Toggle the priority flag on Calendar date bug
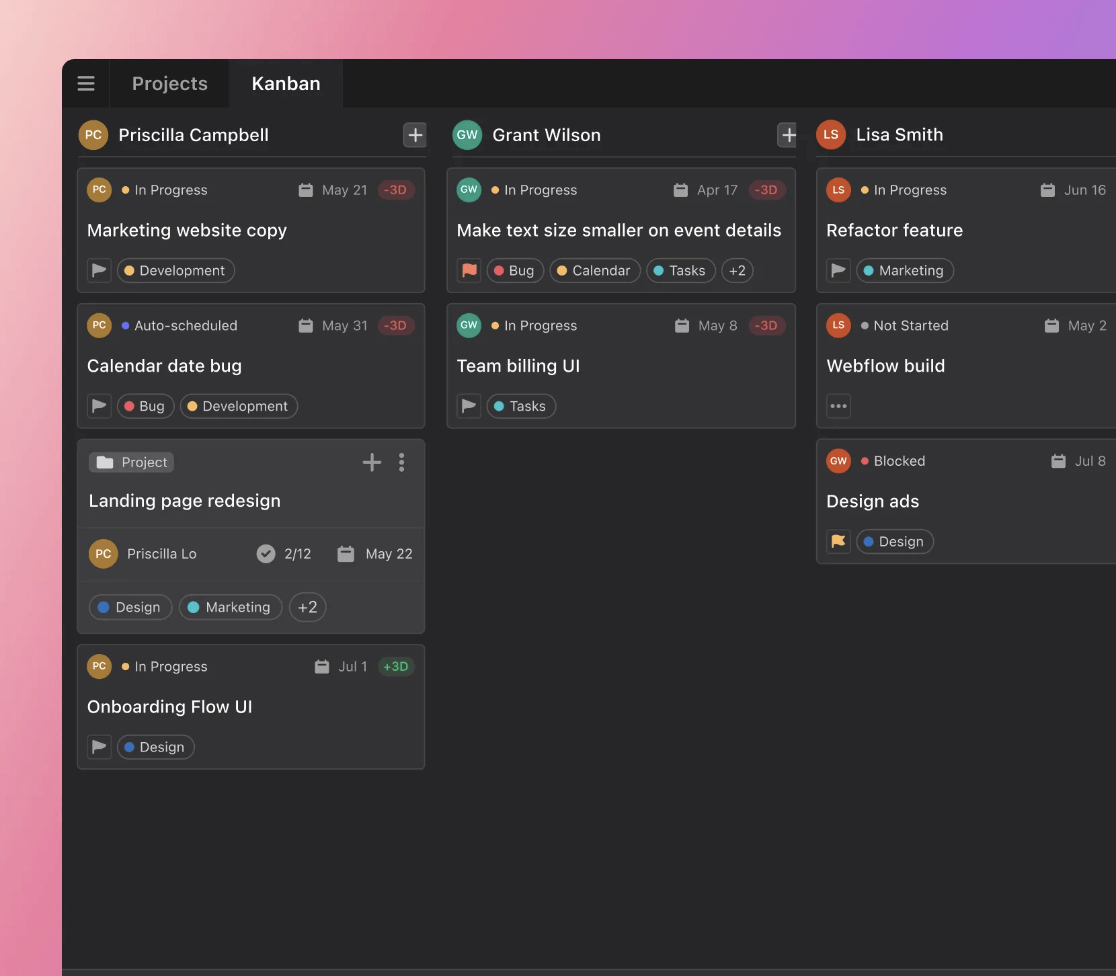This screenshot has height=976, width=1116. tap(98, 405)
